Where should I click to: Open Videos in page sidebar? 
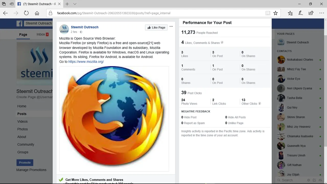pyautogui.click(x=22, y=121)
